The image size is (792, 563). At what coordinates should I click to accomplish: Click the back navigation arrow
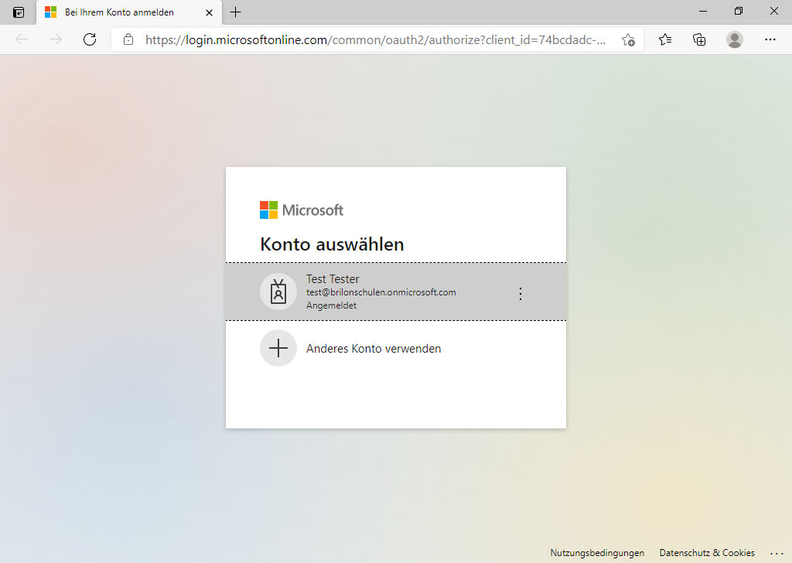pos(22,39)
